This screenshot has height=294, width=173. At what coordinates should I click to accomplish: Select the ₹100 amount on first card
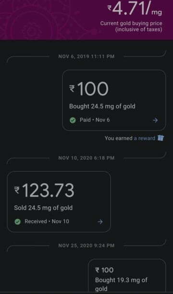click(89, 89)
